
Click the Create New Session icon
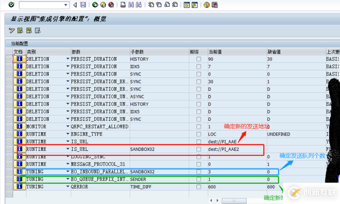point(186,5)
